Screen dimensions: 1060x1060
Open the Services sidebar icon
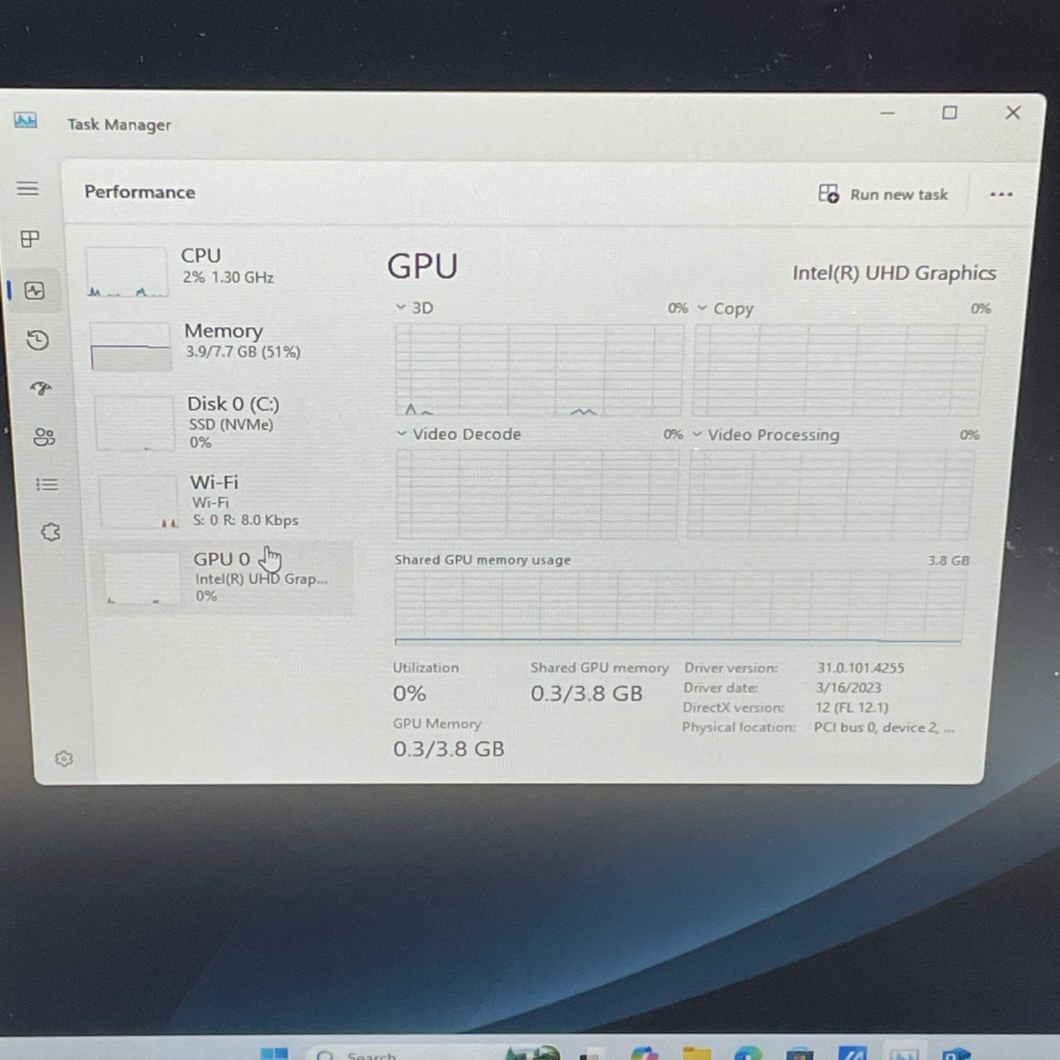tap(50, 532)
